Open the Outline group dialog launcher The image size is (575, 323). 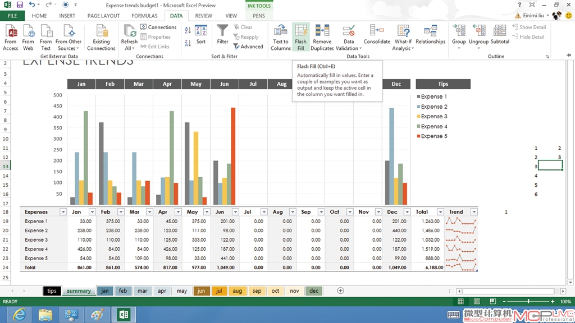point(547,57)
